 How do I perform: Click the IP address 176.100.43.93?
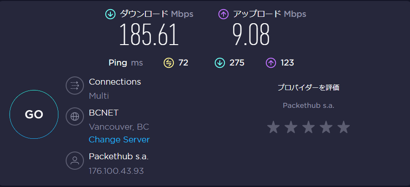[x=116, y=171]
